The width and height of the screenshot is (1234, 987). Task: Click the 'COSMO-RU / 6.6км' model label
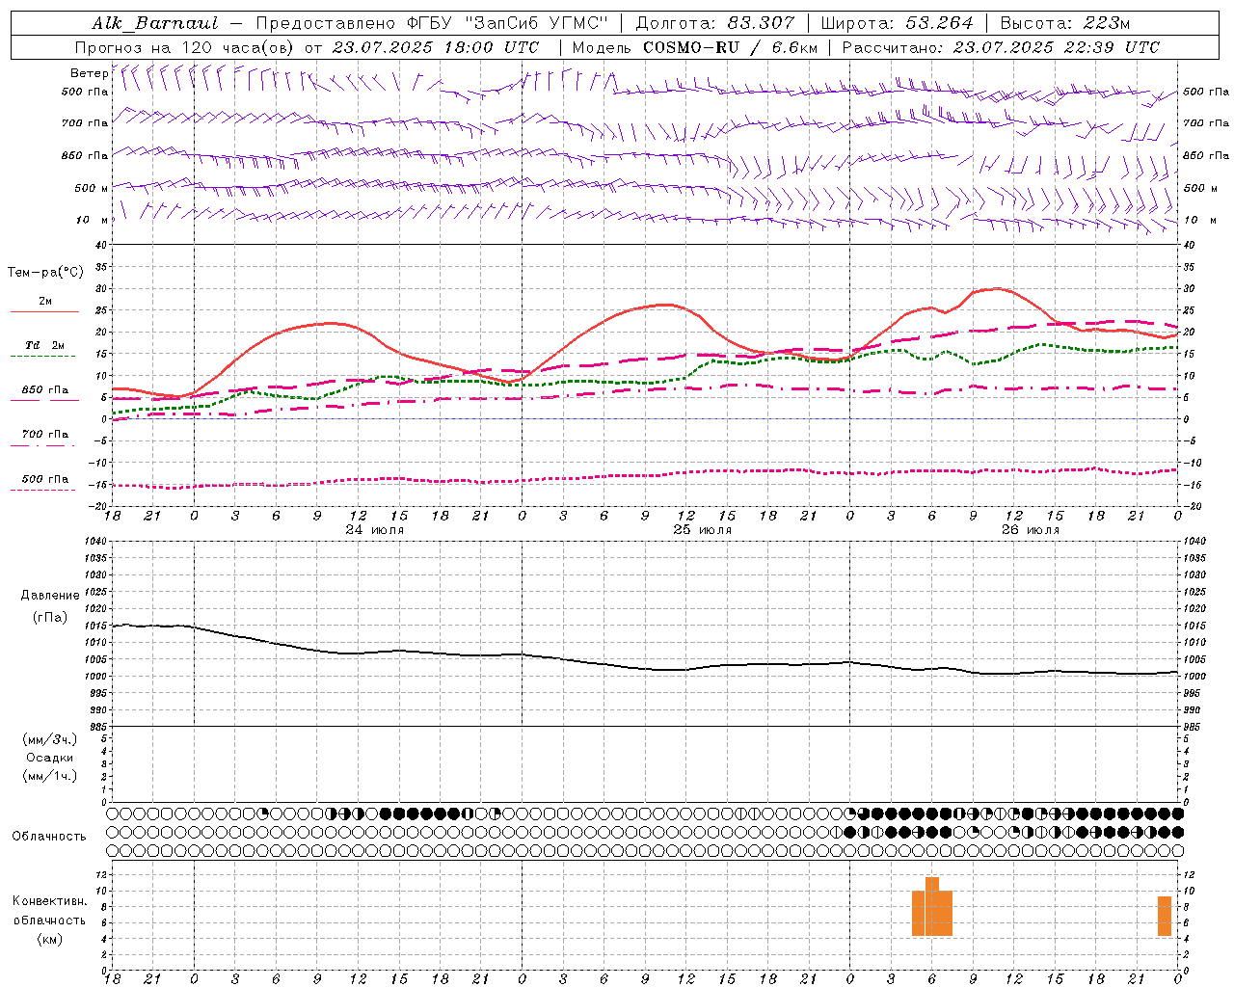tap(730, 47)
